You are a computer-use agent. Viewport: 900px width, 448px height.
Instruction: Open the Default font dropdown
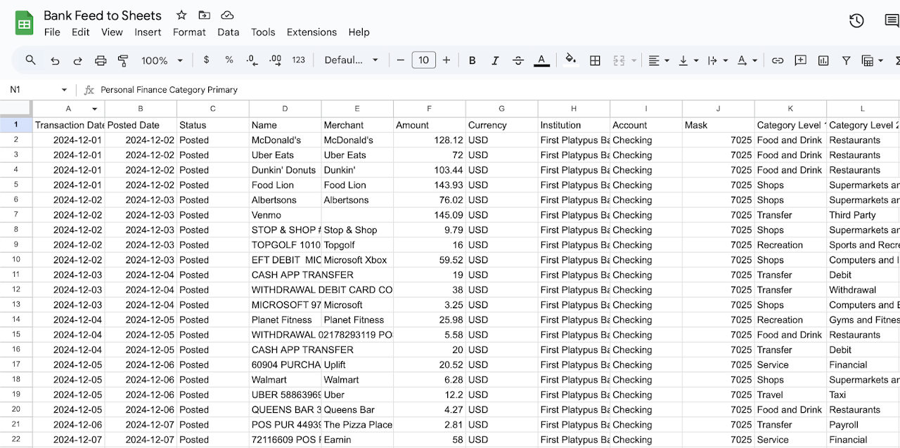pos(351,60)
